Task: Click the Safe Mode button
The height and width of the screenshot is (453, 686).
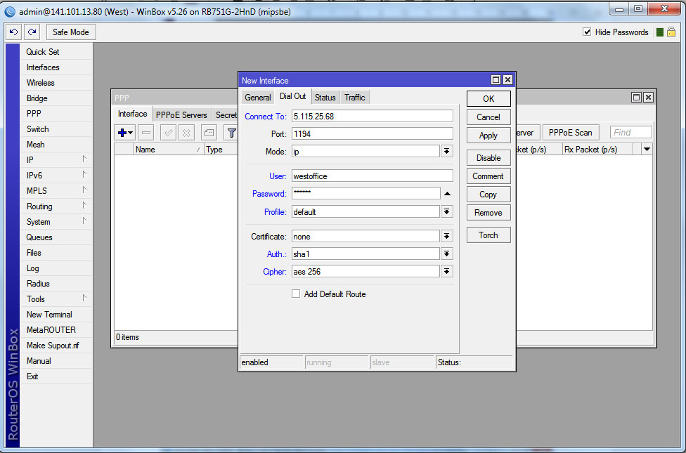Action: [x=71, y=32]
